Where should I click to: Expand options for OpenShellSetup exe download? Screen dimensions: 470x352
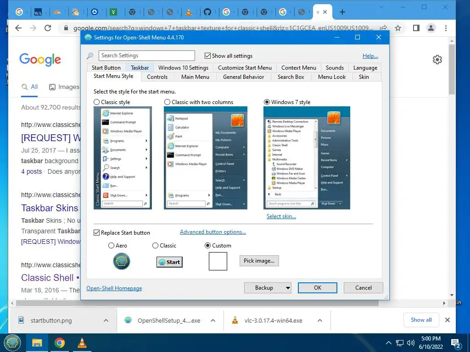(213, 320)
